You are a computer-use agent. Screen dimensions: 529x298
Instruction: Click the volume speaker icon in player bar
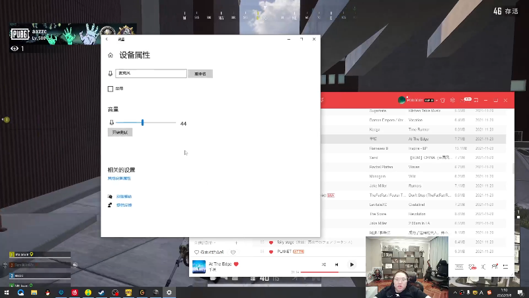pyautogui.click(x=483, y=267)
